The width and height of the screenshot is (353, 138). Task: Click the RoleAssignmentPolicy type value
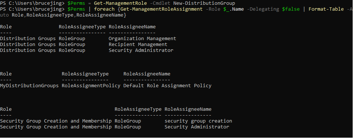point(91,86)
